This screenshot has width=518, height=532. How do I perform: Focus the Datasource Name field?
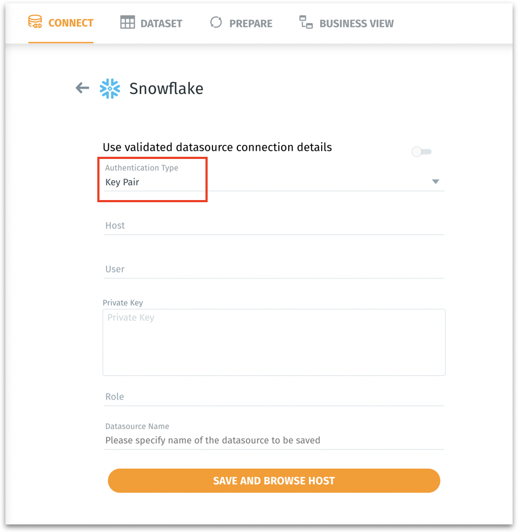pos(274,440)
